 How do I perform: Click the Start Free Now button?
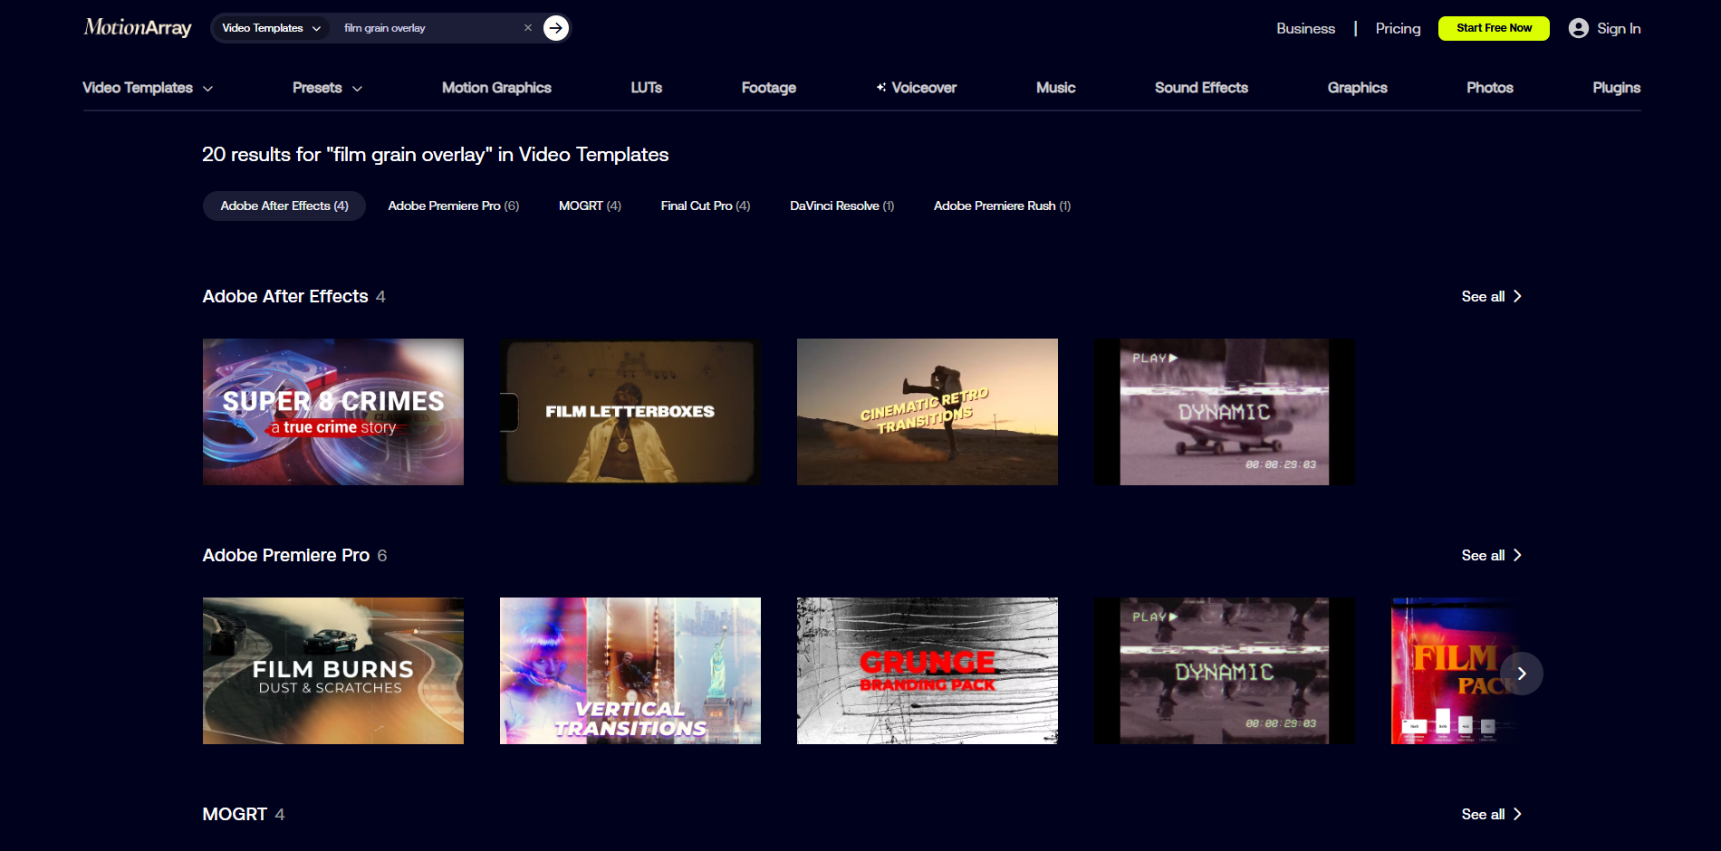click(1494, 28)
